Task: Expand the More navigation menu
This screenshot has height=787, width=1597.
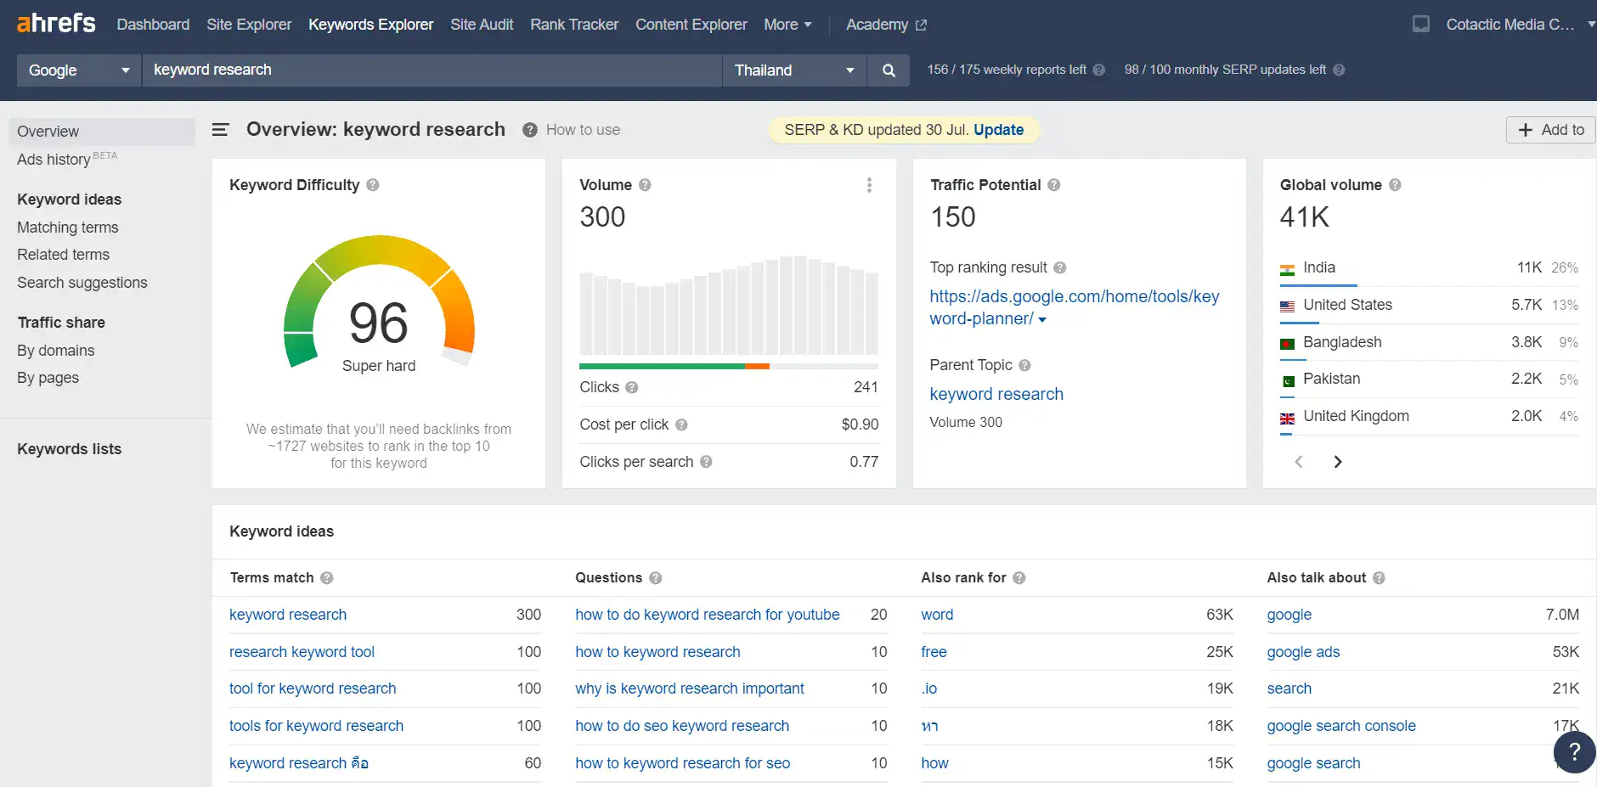Action: pos(787,25)
